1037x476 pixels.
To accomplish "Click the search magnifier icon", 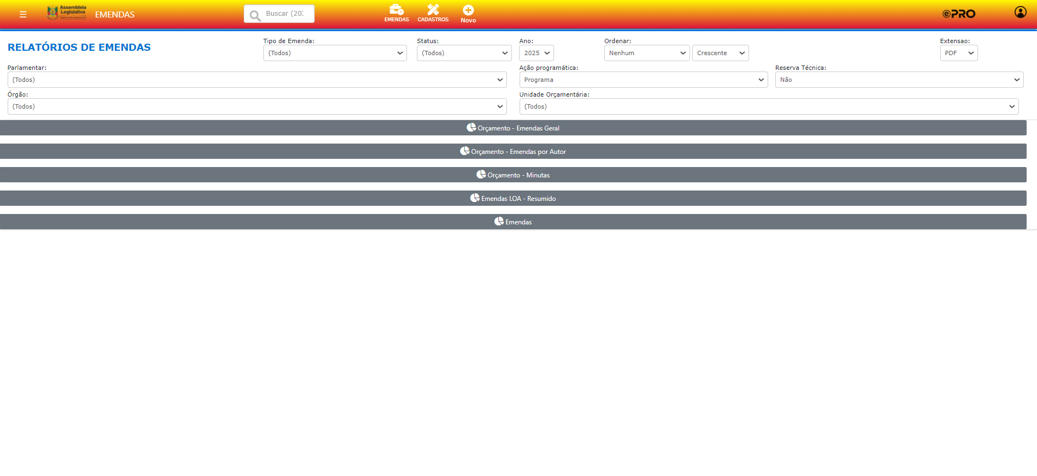I will point(255,15).
